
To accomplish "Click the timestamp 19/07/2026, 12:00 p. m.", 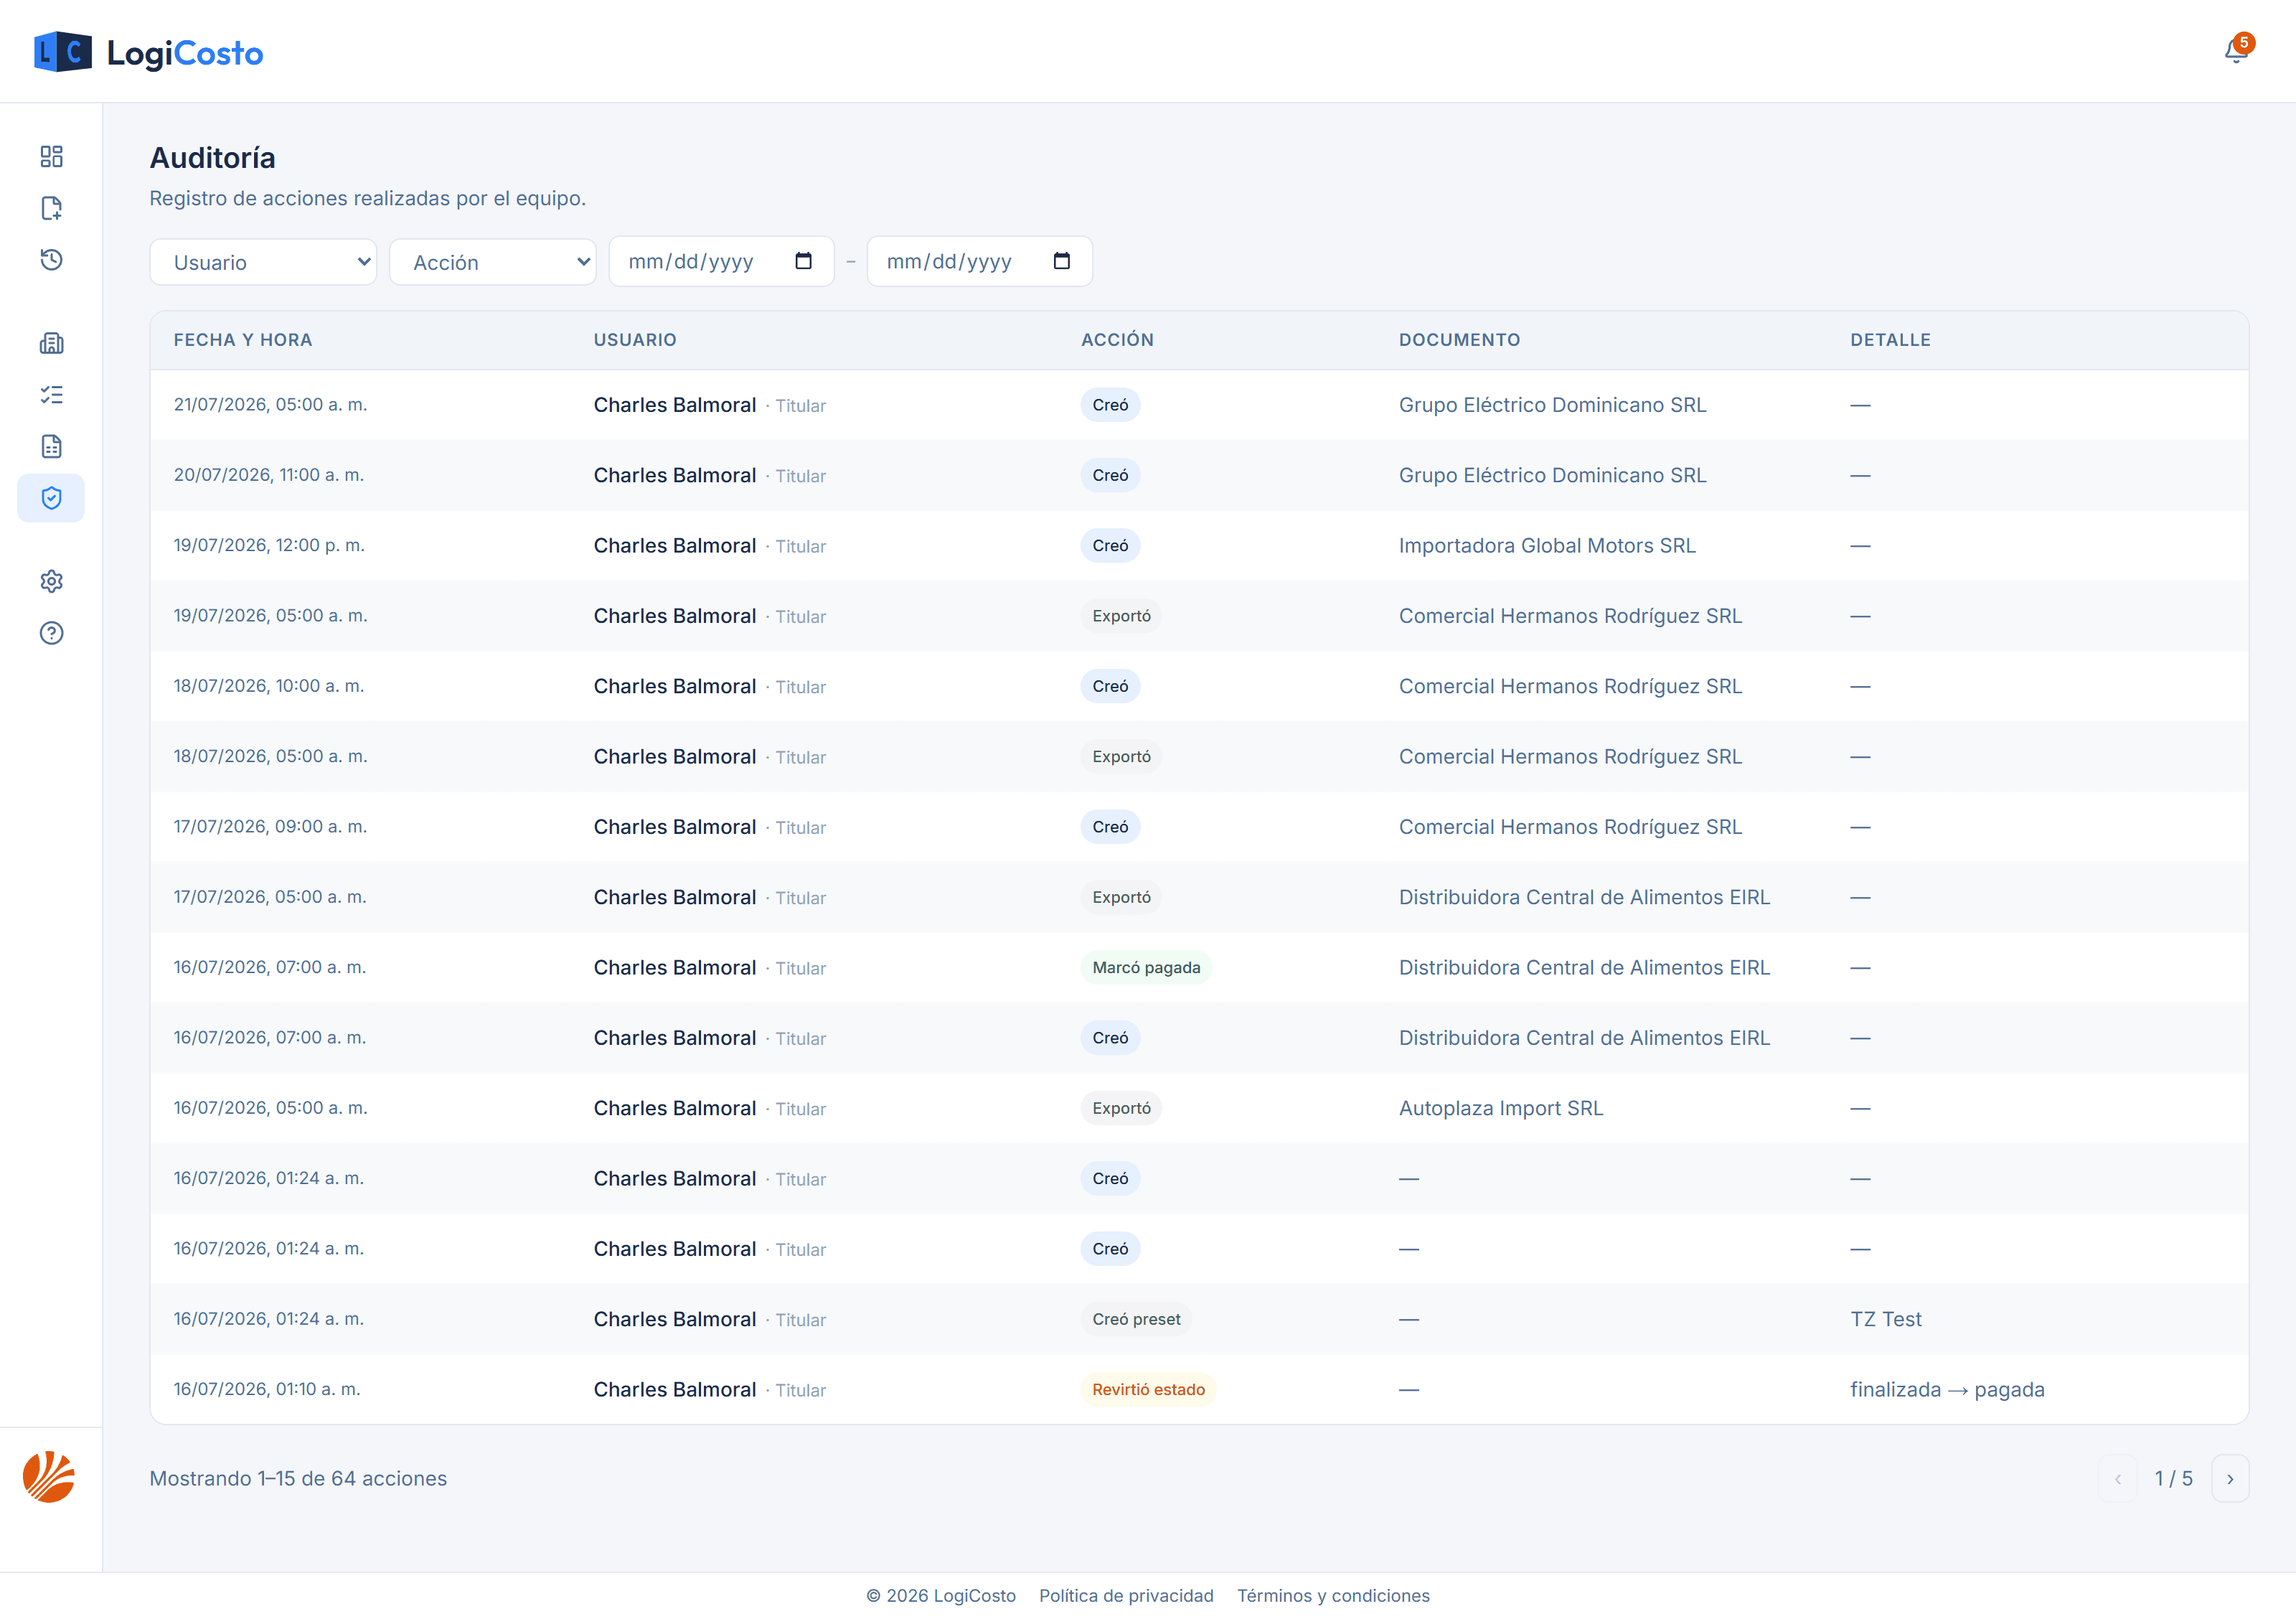I will [x=269, y=546].
